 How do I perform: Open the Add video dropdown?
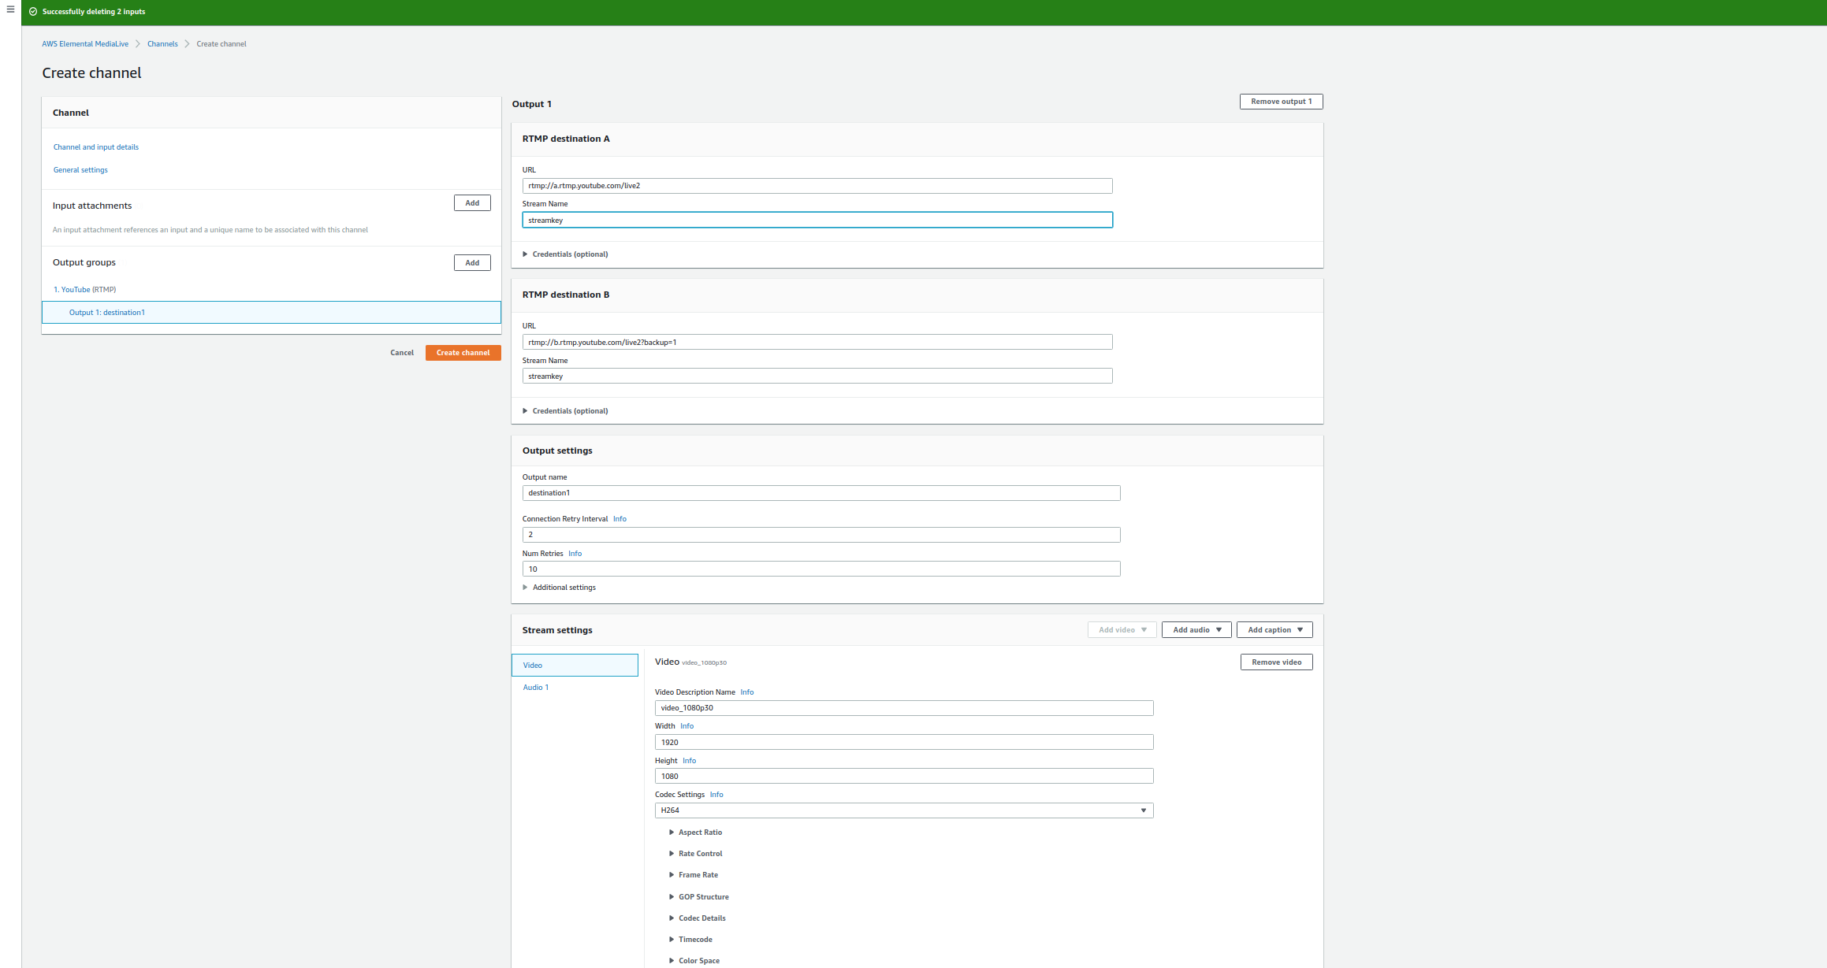(1122, 630)
